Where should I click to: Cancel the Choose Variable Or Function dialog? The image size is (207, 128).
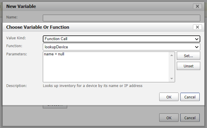coord(190,97)
